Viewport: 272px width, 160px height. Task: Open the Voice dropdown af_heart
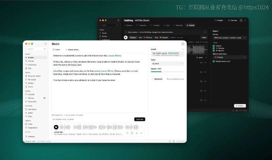click(x=167, y=64)
